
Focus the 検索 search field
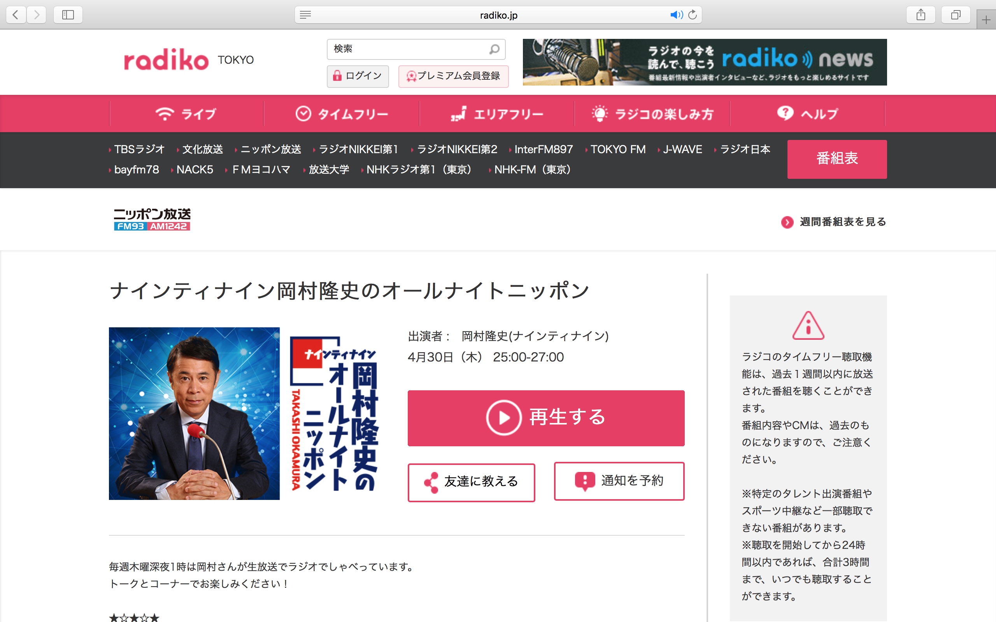416,49
